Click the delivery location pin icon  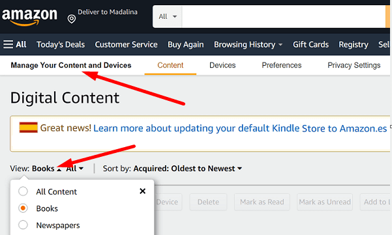(x=72, y=19)
